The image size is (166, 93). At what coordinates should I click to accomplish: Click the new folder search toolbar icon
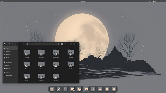(62, 44)
